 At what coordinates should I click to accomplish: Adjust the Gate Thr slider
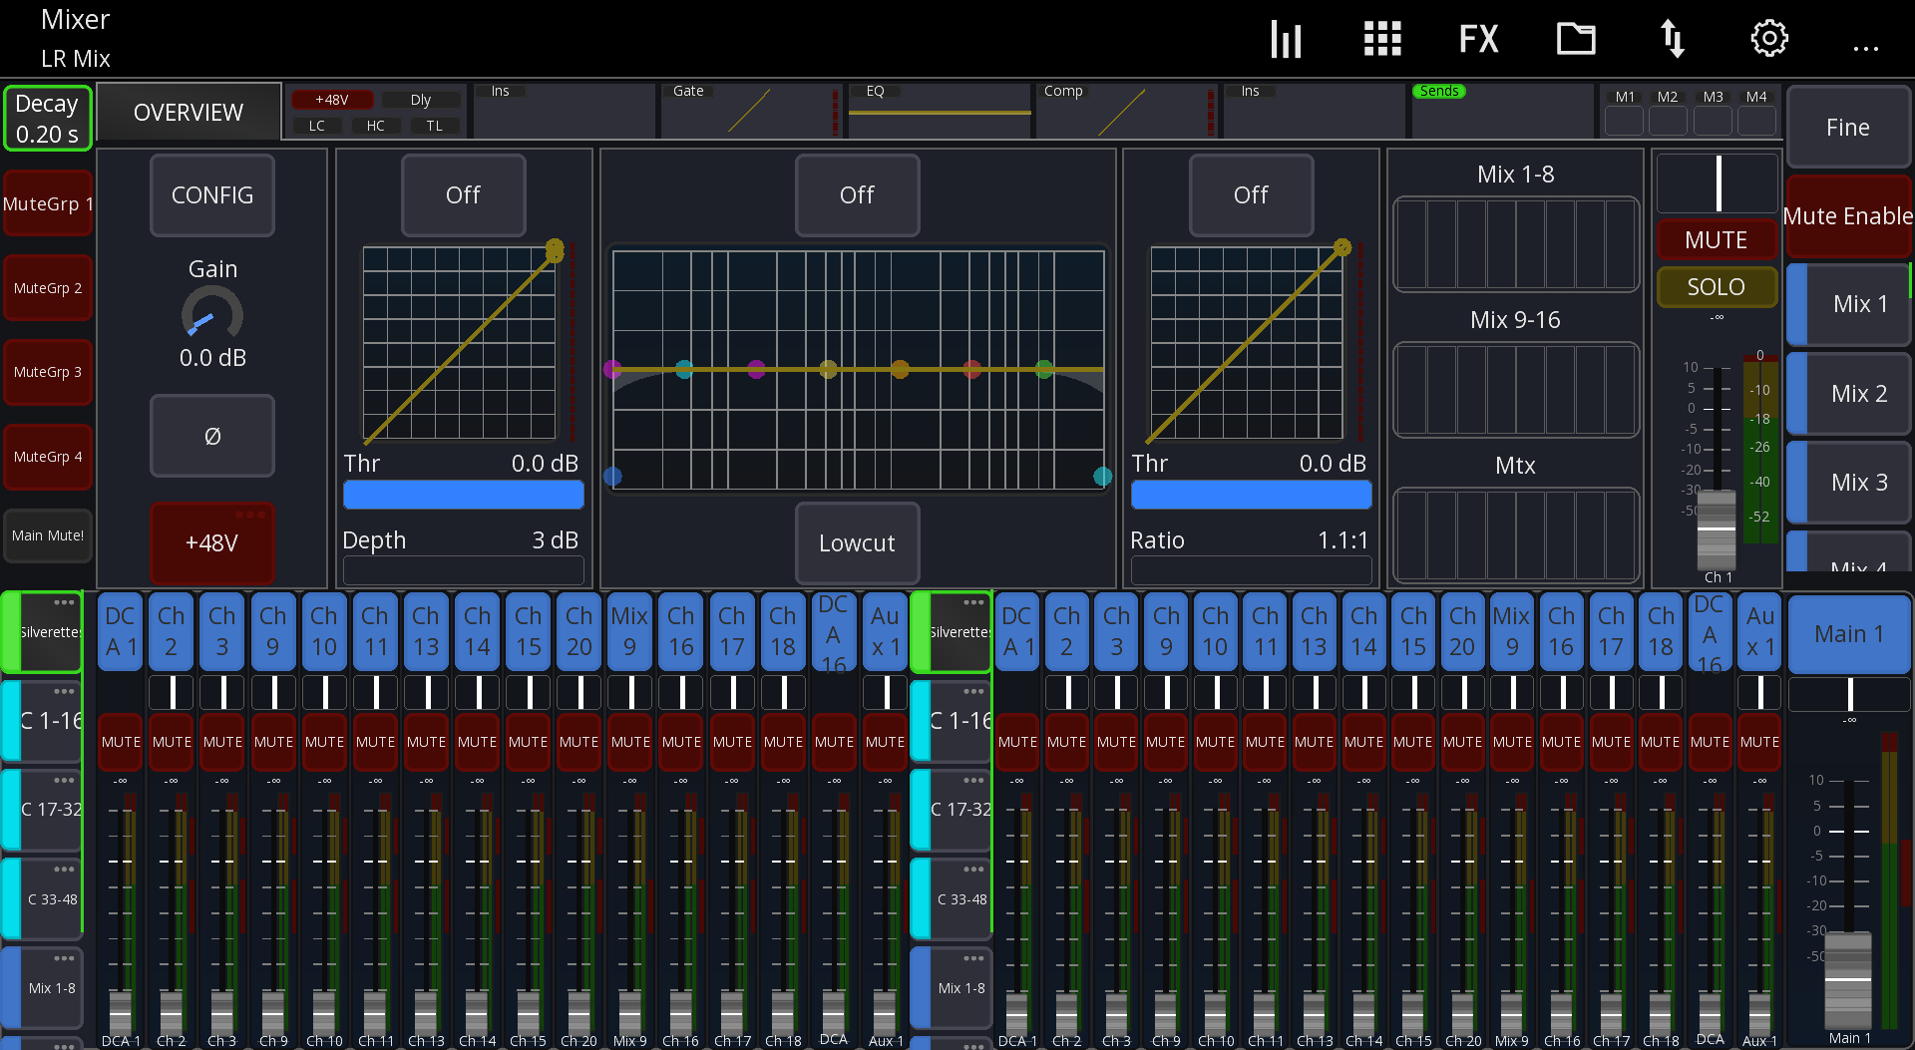[x=463, y=495]
